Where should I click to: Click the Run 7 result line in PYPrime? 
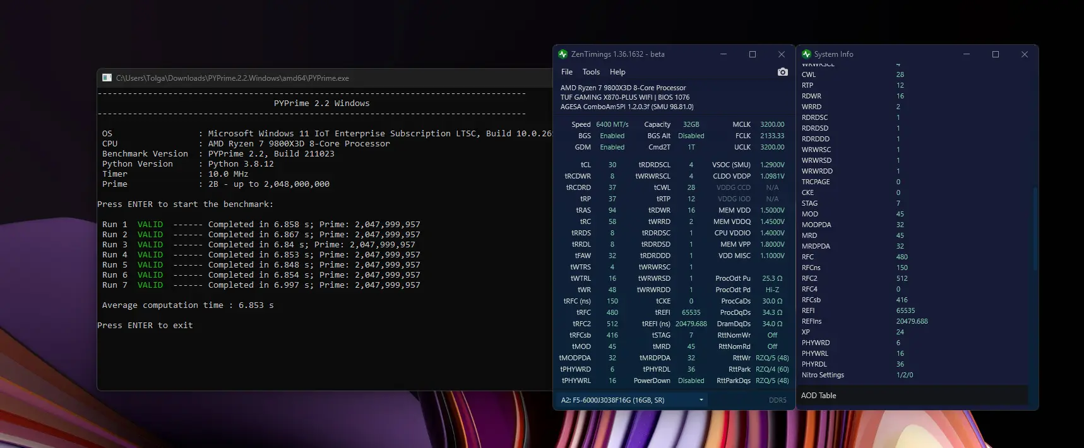point(261,285)
